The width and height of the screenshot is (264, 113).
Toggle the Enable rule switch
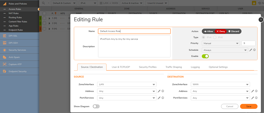pos(205,56)
